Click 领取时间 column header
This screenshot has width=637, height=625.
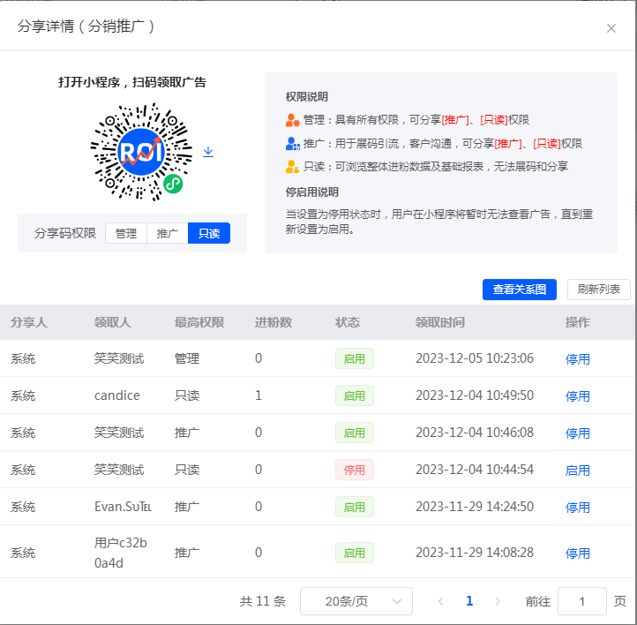tap(440, 322)
